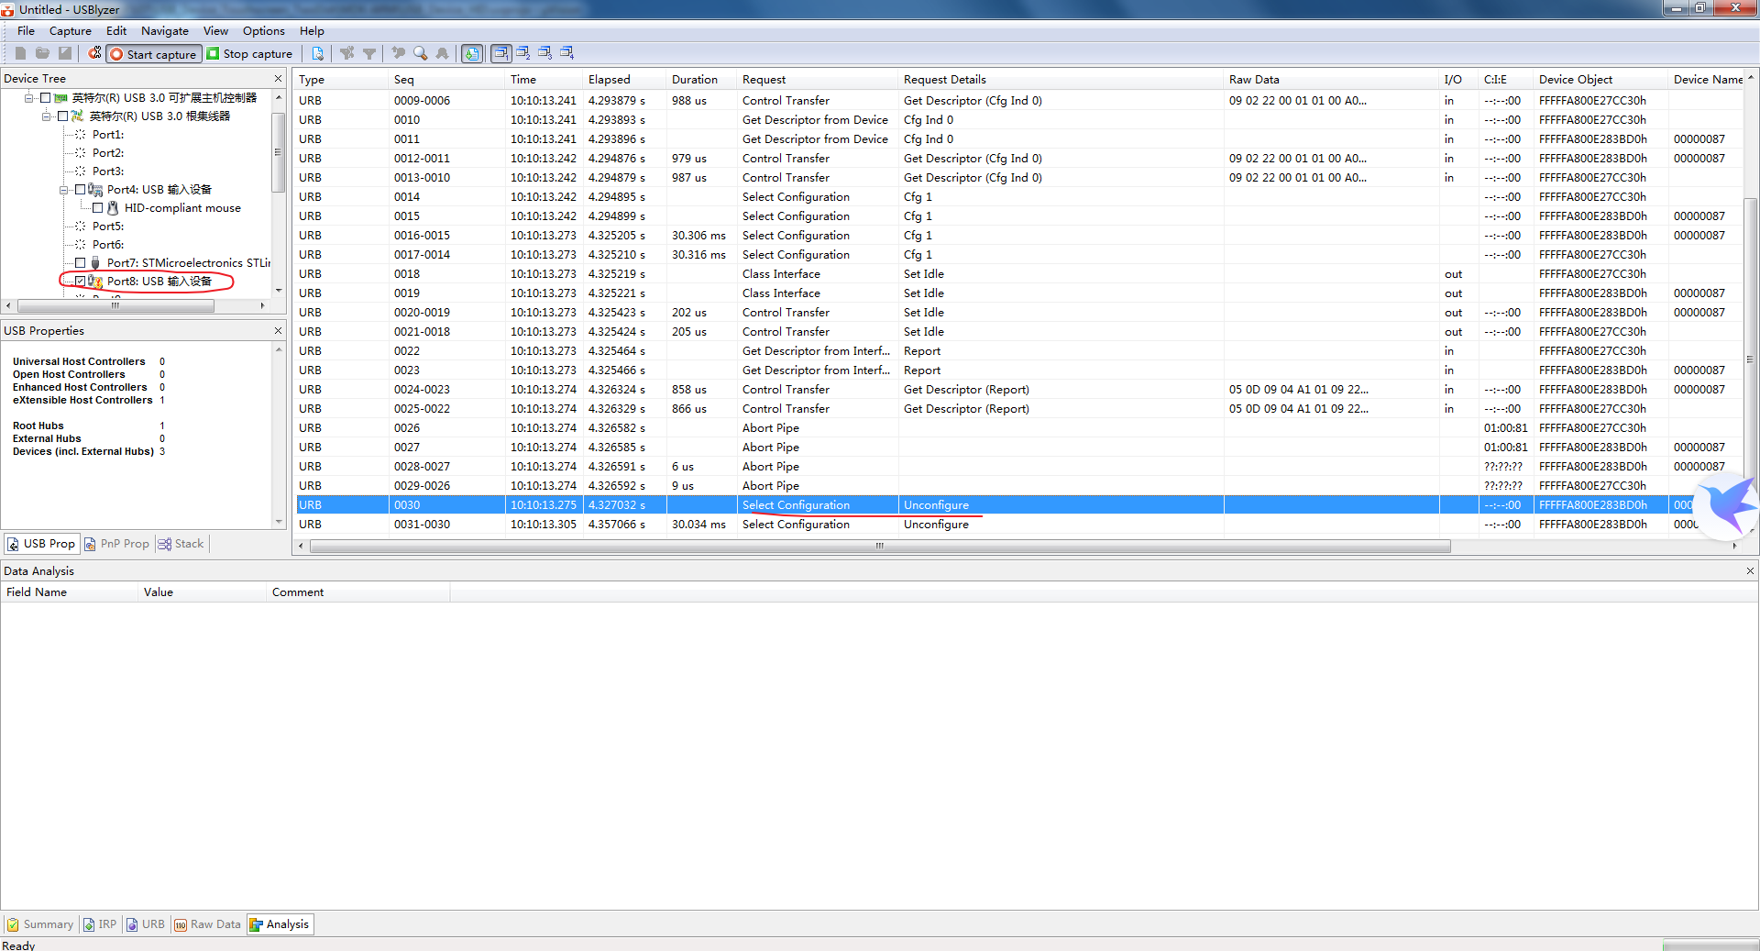Screen dimensions: 1760x951
Task: Switch to the Raw Data tab
Action: (x=206, y=924)
